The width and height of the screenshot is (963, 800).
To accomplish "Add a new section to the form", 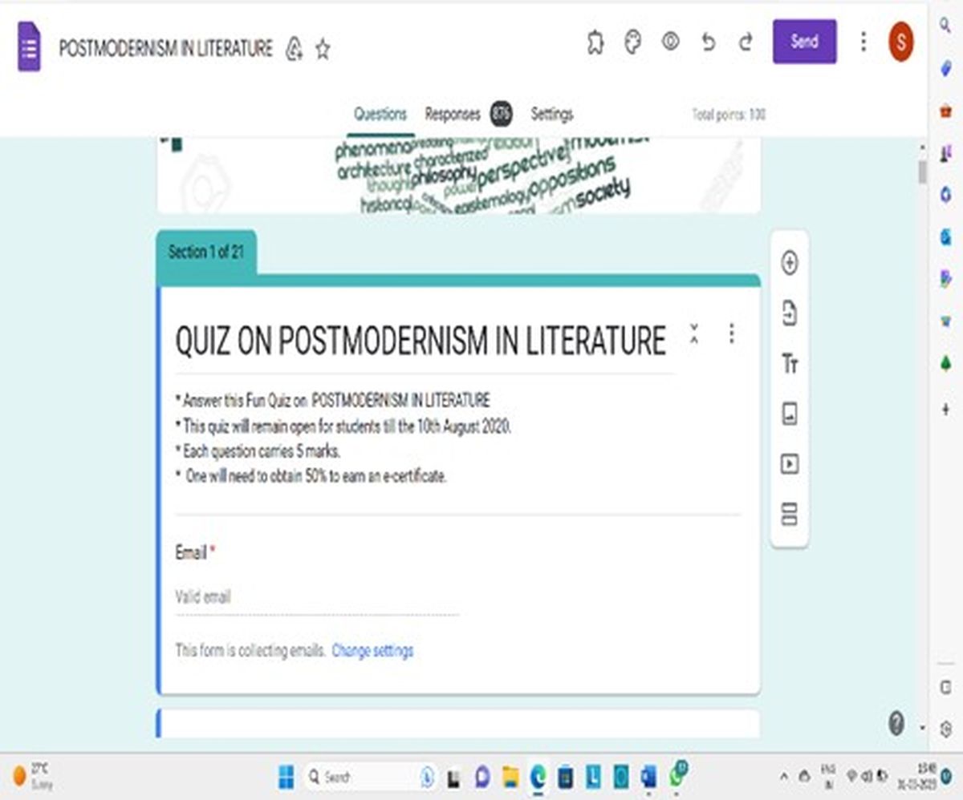I will tap(790, 515).
